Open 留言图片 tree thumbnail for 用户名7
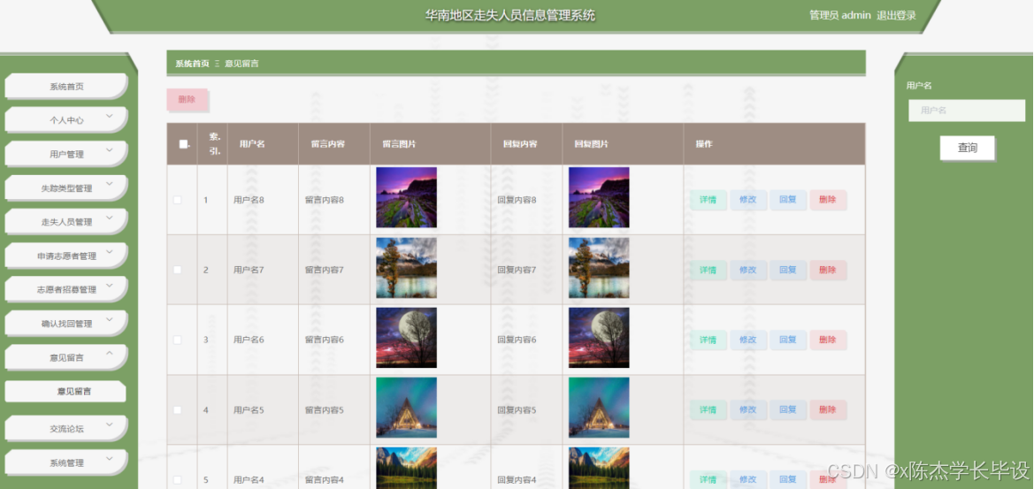Screen dimensions: 1034x489 pos(406,268)
